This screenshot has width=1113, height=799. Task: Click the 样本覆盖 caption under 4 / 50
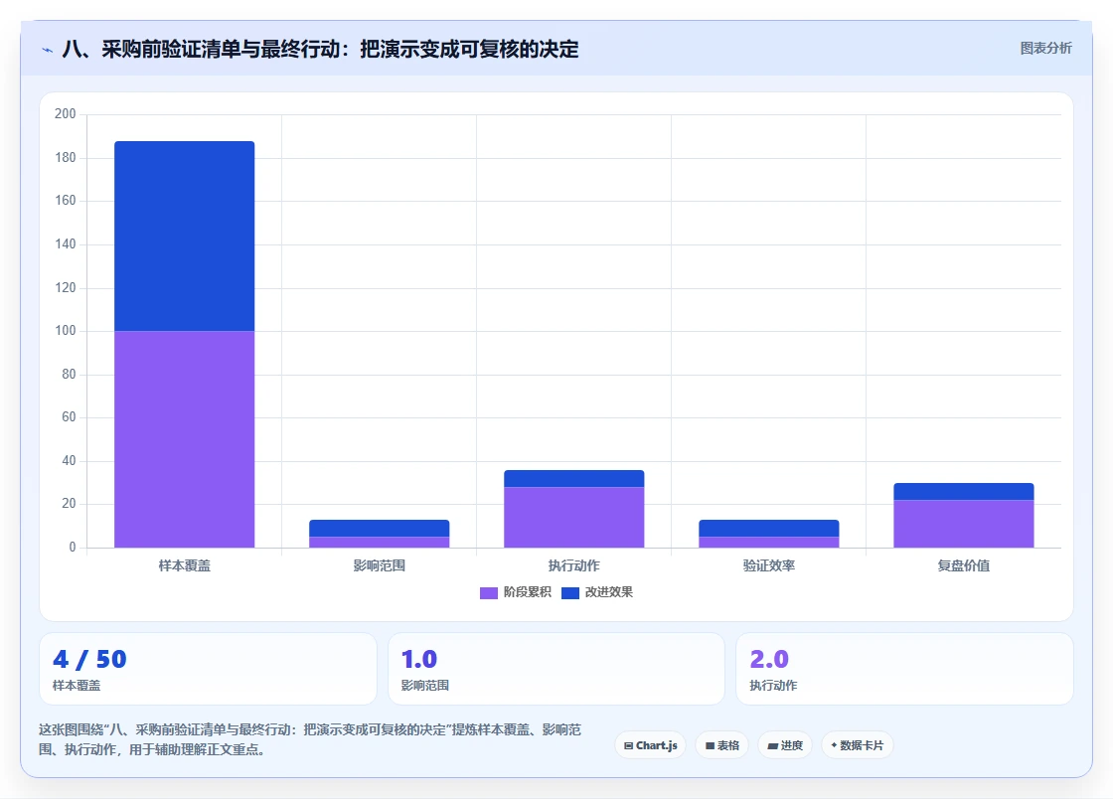pyautogui.click(x=77, y=686)
